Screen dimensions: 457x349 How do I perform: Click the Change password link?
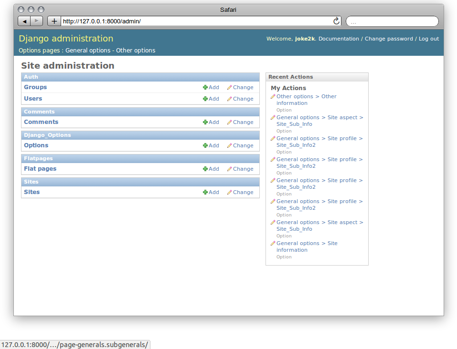[x=389, y=39]
